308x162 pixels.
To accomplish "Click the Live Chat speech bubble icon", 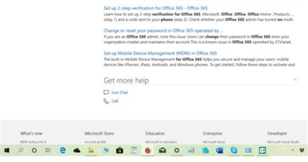I will coord(106,92).
